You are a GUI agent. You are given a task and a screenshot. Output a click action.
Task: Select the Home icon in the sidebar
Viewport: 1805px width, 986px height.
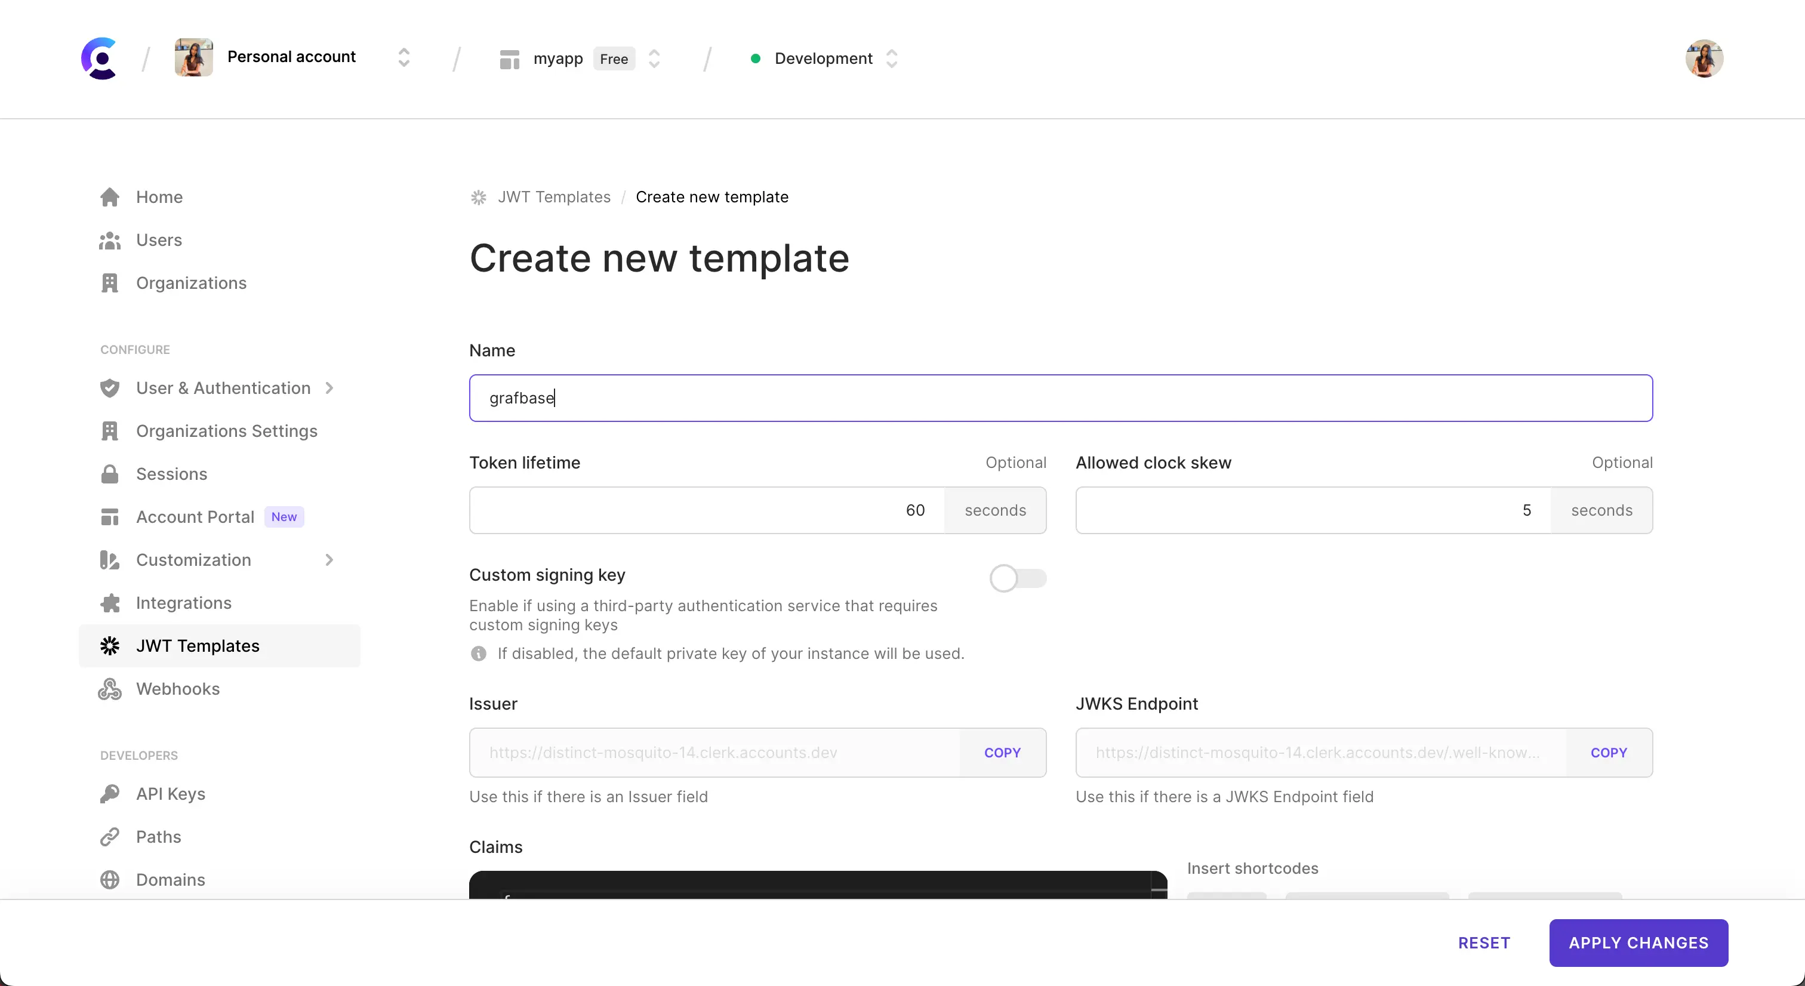pyautogui.click(x=110, y=197)
